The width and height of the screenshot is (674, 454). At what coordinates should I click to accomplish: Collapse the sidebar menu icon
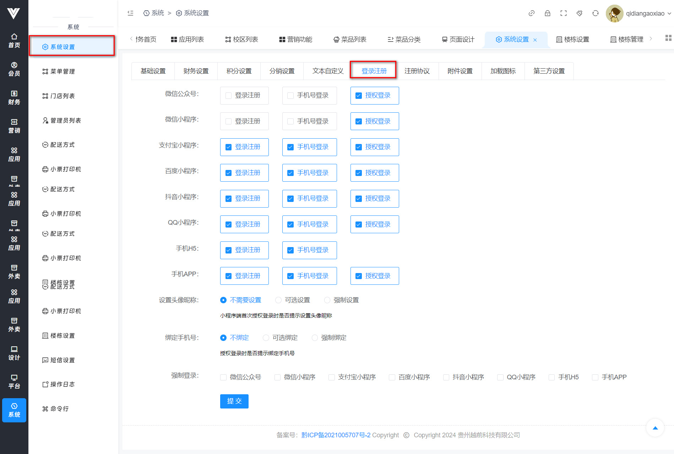[x=130, y=13]
